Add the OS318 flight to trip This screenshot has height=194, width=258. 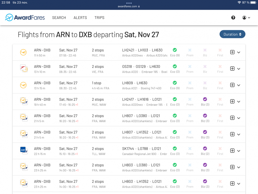(x=232, y=69)
